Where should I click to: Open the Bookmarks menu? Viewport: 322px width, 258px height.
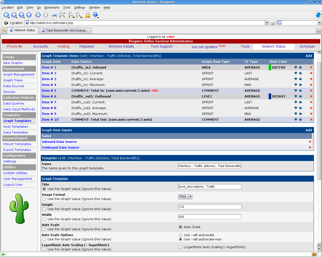click(52, 8)
